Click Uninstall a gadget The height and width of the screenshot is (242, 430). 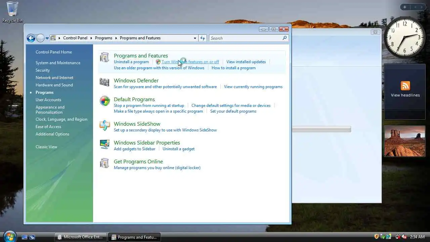(x=178, y=149)
